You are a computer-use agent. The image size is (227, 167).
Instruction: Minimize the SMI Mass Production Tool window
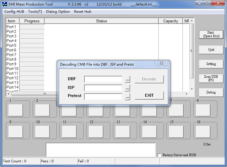coord(199,3)
